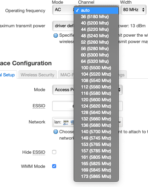Image resolution: width=148 pixels, height=187 pixels.
Task: Choose channel 149 (5745 Mhz)
Action: click(96, 138)
